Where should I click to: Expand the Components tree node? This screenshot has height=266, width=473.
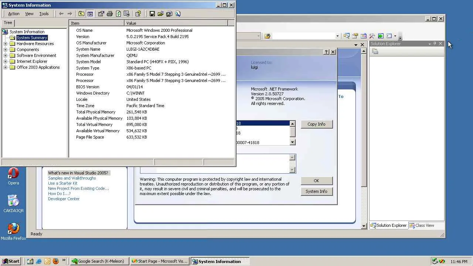[5, 50]
